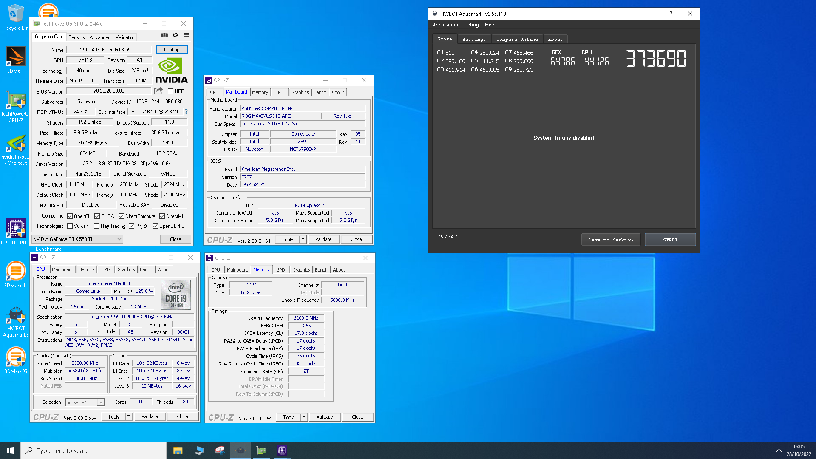Click GPU name field in GPU-Z

pos(109,50)
